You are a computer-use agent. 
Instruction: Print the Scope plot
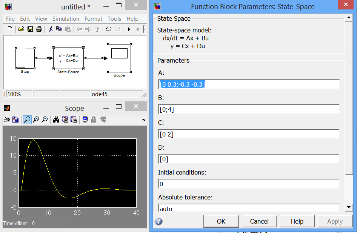click(x=7, y=120)
